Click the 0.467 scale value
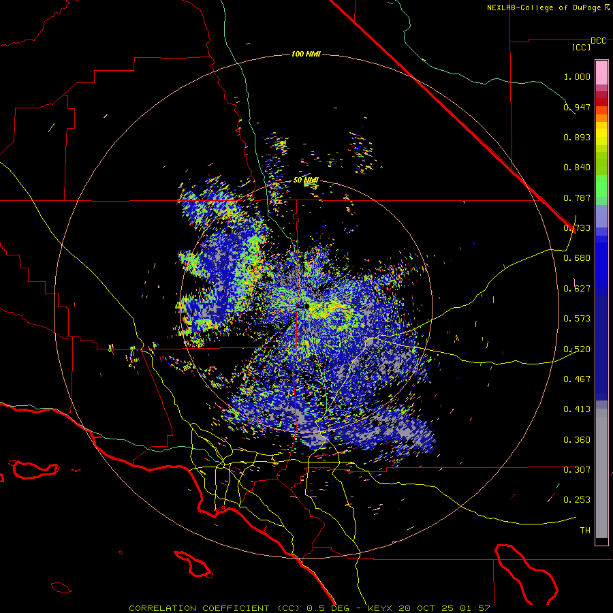613x613 pixels. click(x=577, y=379)
